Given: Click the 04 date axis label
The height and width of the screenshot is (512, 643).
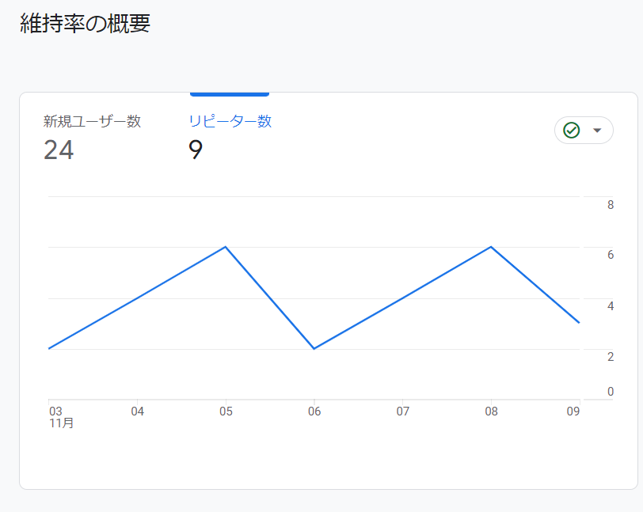Looking at the screenshot, I should coord(137,411).
